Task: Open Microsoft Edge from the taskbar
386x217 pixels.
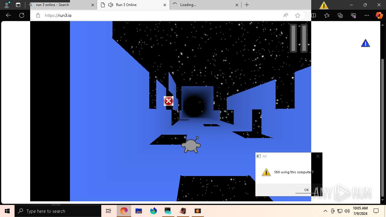Action: 124,211
